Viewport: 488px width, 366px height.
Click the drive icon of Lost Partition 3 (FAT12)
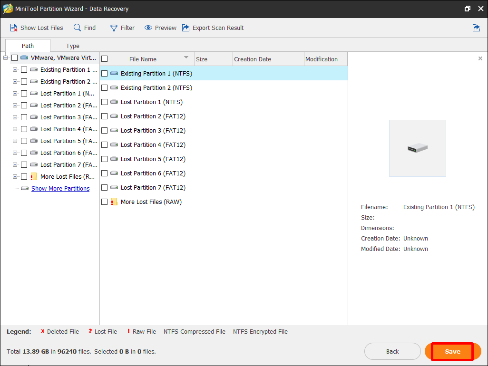click(114, 131)
